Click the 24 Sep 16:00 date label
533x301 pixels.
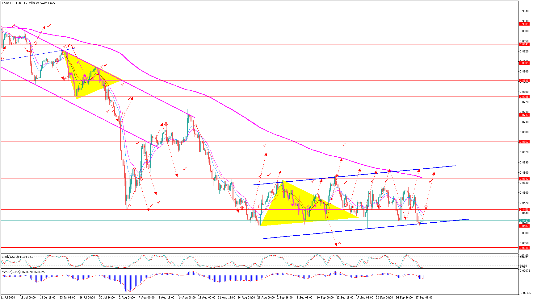tap(404, 298)
